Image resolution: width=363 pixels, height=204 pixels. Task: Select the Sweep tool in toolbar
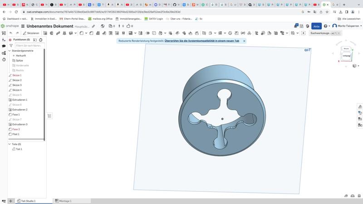58,33
